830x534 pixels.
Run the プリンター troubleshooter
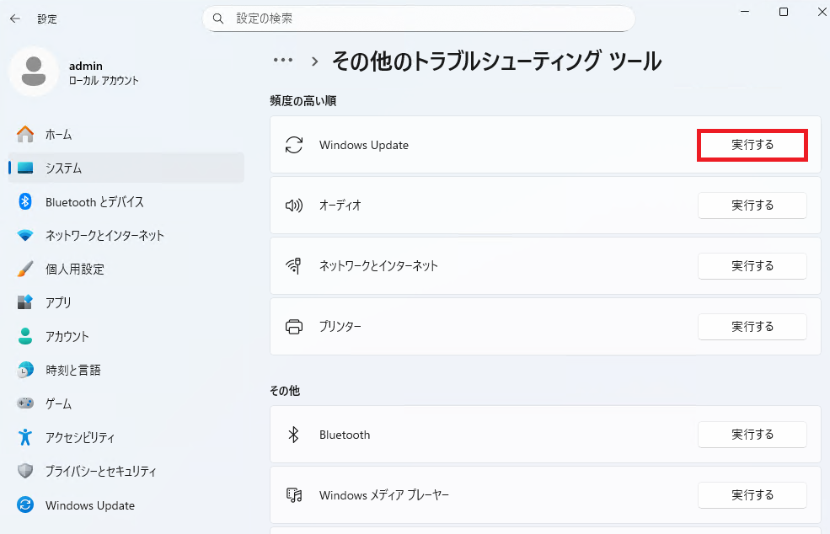pyautogui.click(x=752, y=327)
